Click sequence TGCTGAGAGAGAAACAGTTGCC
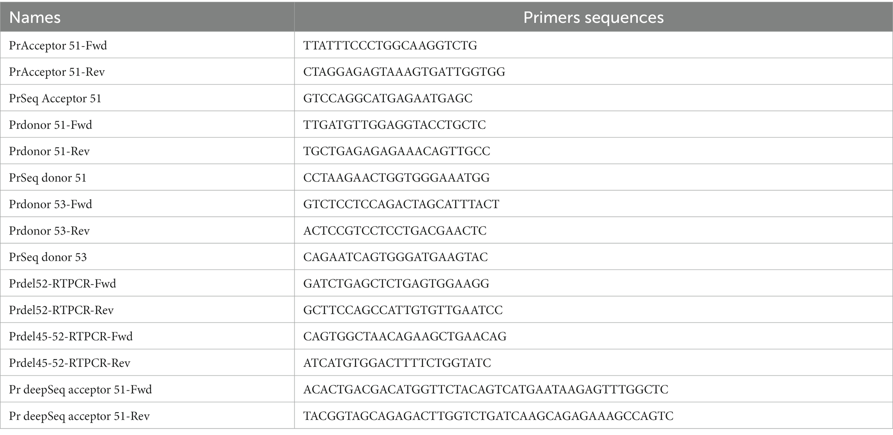The width and height of the screenshot is (893, 435). (x=397, y=151)
